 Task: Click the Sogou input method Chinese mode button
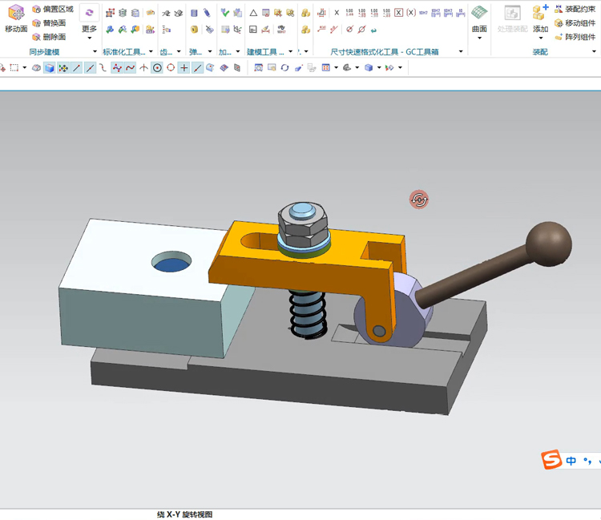coord(571,462)
